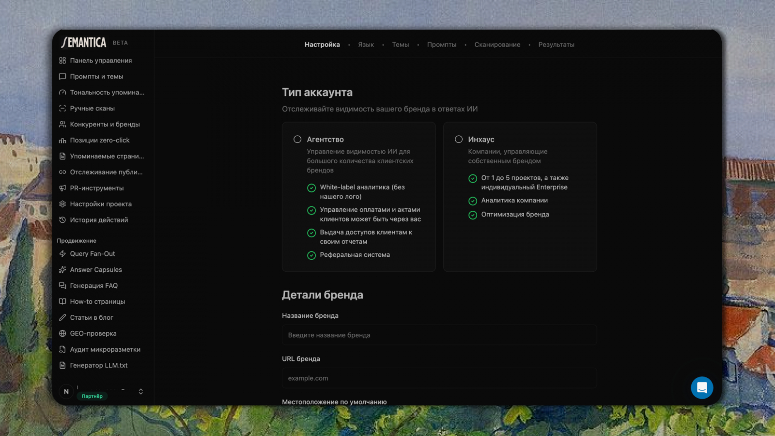Click the Название бренда input field
This screenshot has width=775, height=436.
point(439,335)
